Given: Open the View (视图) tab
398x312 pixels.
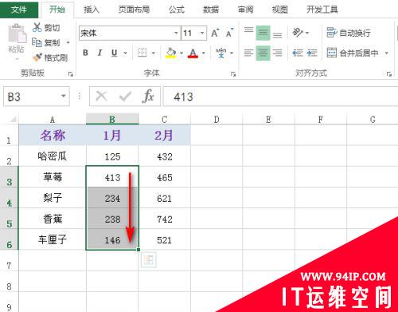Looking at the screenshot, I should 279,10.
